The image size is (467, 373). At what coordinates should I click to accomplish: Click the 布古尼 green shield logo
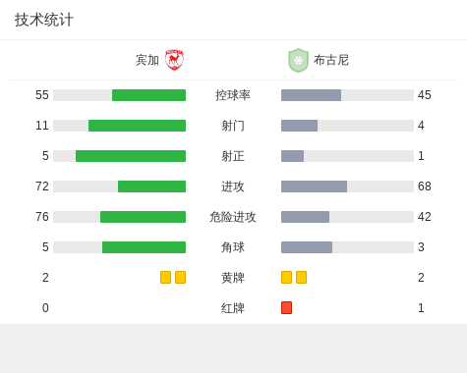click(x=298, y=60)
